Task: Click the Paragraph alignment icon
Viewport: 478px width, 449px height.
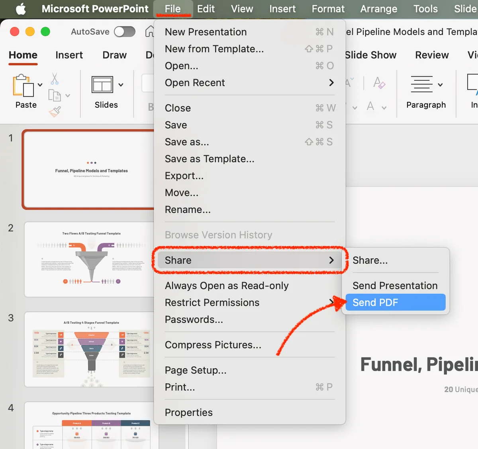Action: click(x=421, y=84)
